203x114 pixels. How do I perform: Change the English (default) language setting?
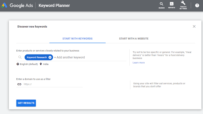[29, 64]
